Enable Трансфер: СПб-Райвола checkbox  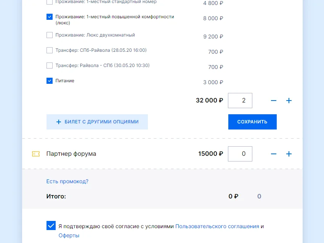pos(49,50)
